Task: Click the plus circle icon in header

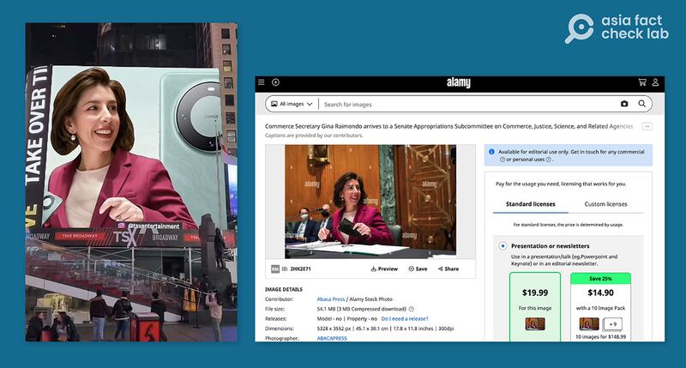Action: coord(275,82)
